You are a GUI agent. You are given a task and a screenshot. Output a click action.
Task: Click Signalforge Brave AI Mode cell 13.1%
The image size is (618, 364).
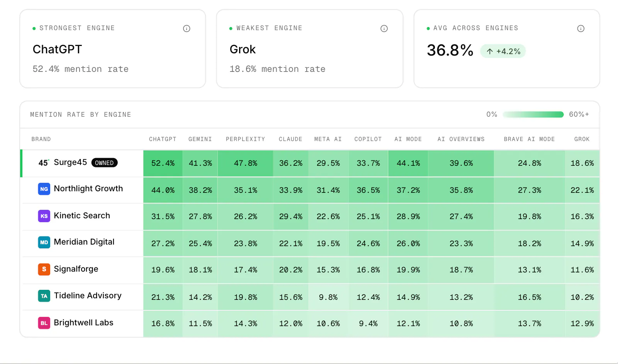click(529, 270)
